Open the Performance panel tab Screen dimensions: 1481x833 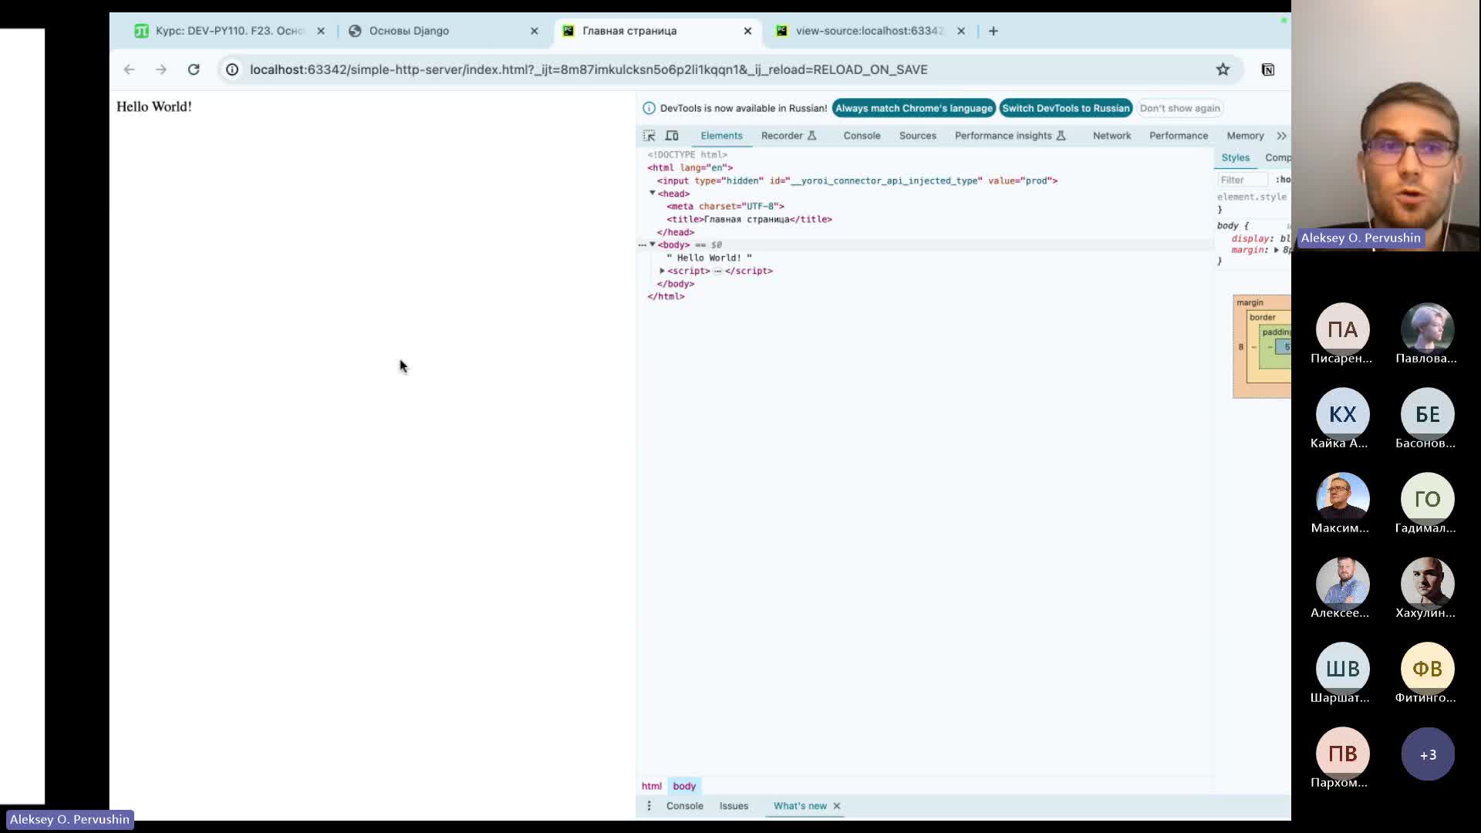tap(1179, 136)
